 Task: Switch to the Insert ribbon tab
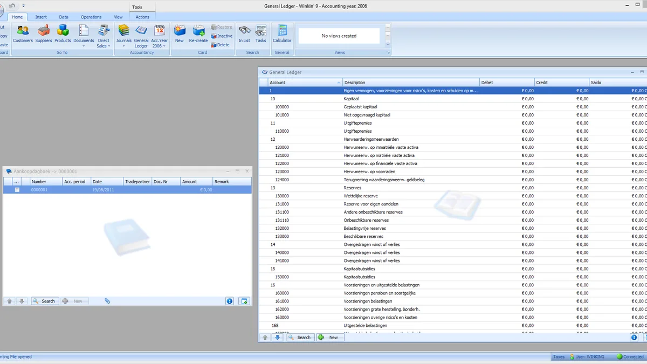41,17
